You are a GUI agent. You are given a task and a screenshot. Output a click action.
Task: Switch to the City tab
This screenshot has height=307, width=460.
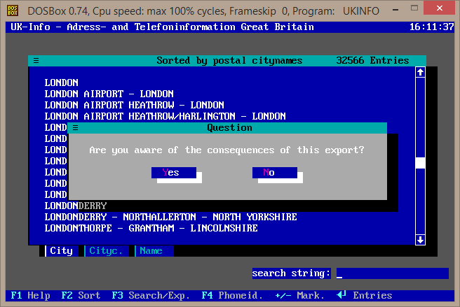61,251
